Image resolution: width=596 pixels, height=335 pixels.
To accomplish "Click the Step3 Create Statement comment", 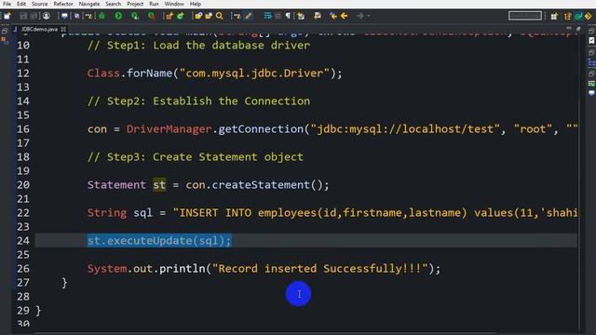I will click(196, 157).
